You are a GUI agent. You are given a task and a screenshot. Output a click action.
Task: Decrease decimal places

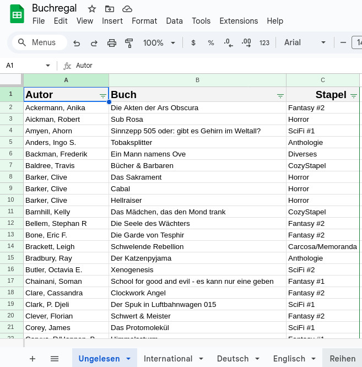point(229,43)
